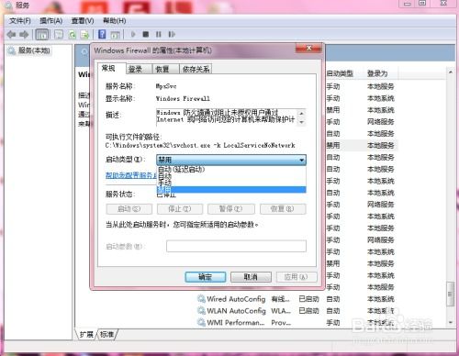
Task: Toggle the show/hide action pane icon
Action: click(115, 34)
